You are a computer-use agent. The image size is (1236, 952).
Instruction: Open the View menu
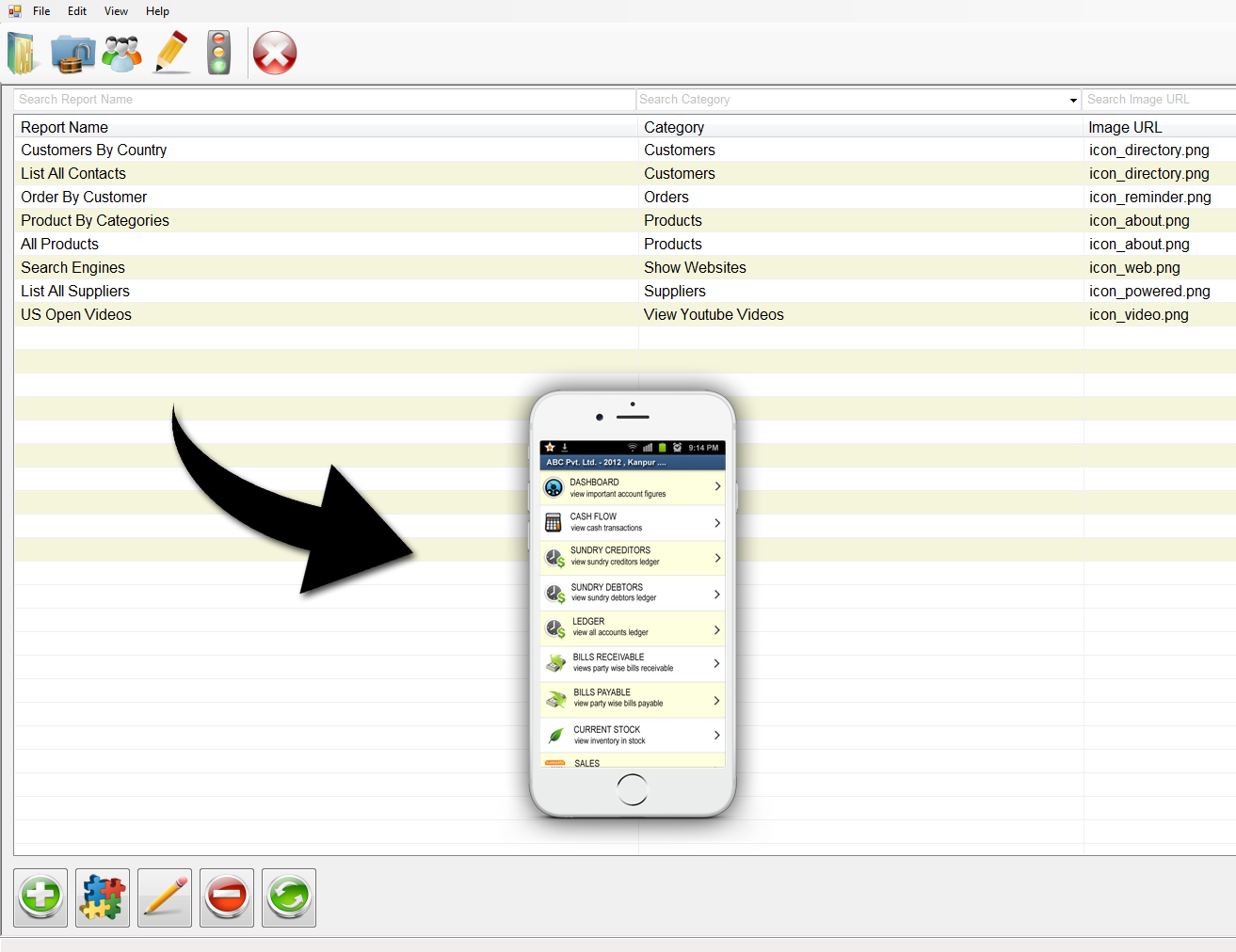coord(116,11)
